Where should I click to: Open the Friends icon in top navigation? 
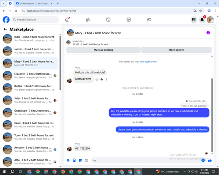click(88, 20)
